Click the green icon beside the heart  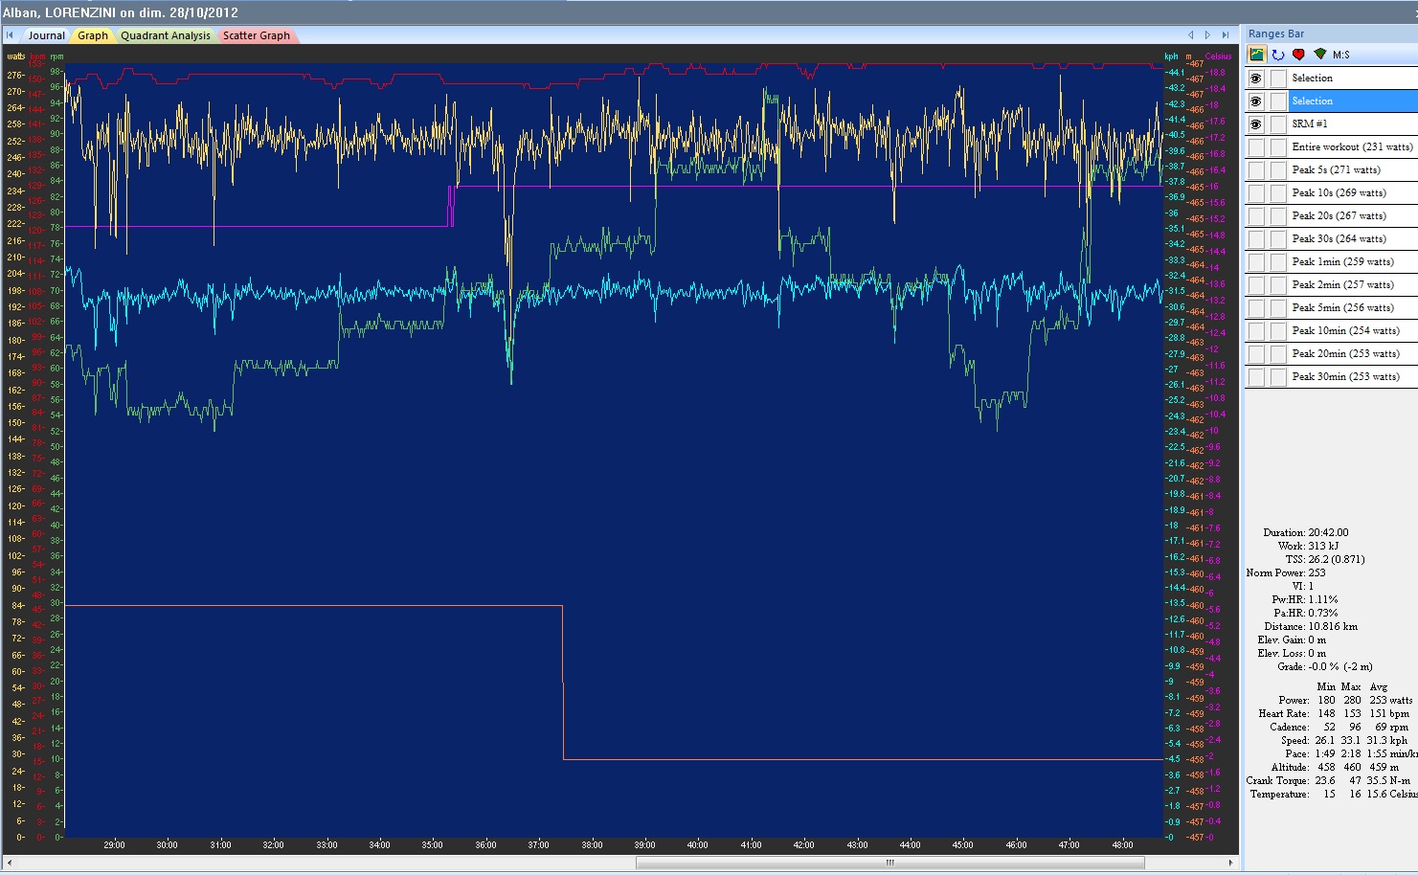click(1320, 55)
